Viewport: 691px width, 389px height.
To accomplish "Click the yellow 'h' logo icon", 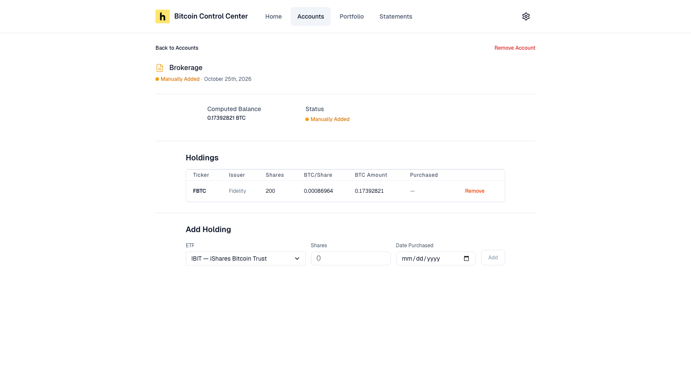I will click(162, 16).
